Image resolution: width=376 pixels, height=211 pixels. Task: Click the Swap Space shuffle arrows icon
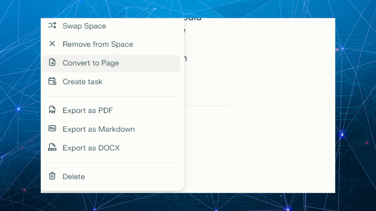tap(52, 26)
